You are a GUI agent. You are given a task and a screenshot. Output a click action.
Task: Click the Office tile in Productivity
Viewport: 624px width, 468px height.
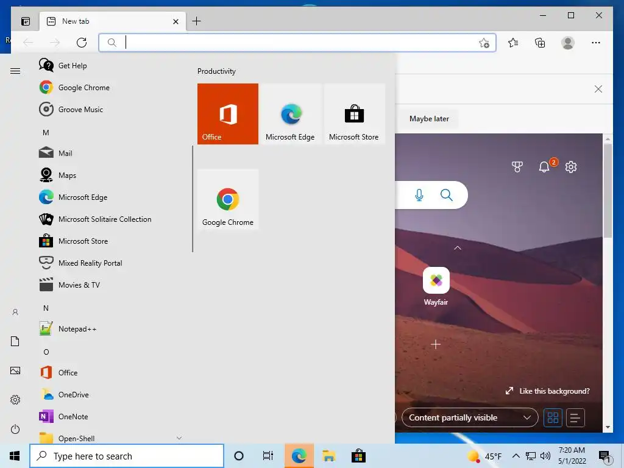pos(228,114)
